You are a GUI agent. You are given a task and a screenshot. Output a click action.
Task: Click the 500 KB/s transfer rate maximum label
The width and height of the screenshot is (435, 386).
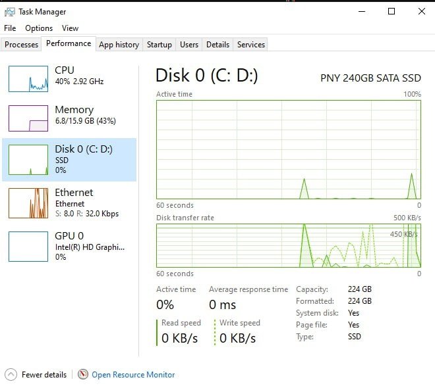[407, 218]
